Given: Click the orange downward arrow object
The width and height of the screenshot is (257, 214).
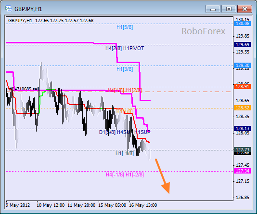Looking at the screenshot, I should 163,176.
